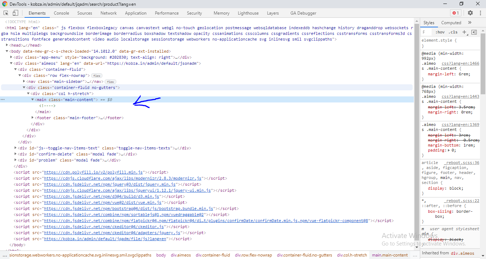Screen dimensions: 486x259
Task: Expand the main-sidebar nav node
Action: [x=24, y=81]
